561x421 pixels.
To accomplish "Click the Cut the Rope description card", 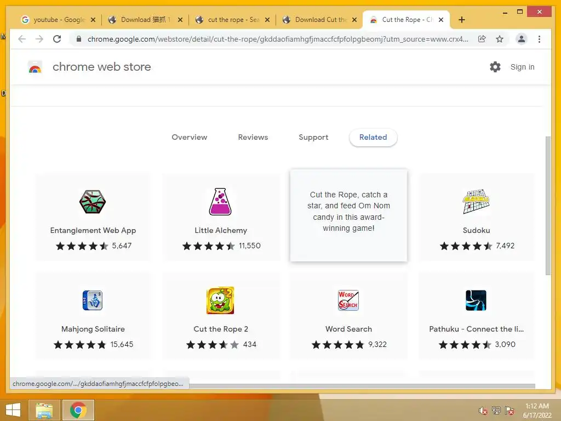I will point(348,215).
